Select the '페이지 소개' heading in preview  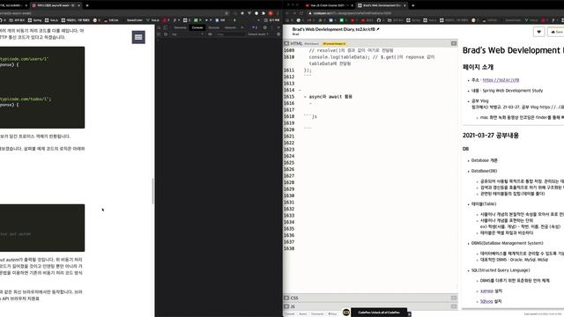(x=478, y=67)
